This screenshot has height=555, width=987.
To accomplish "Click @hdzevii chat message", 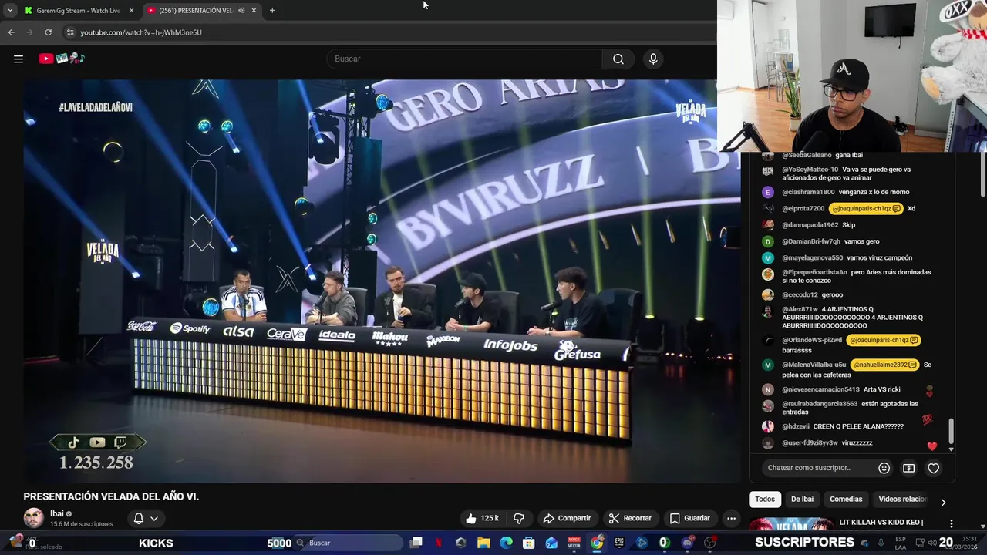I will (842, 426).
